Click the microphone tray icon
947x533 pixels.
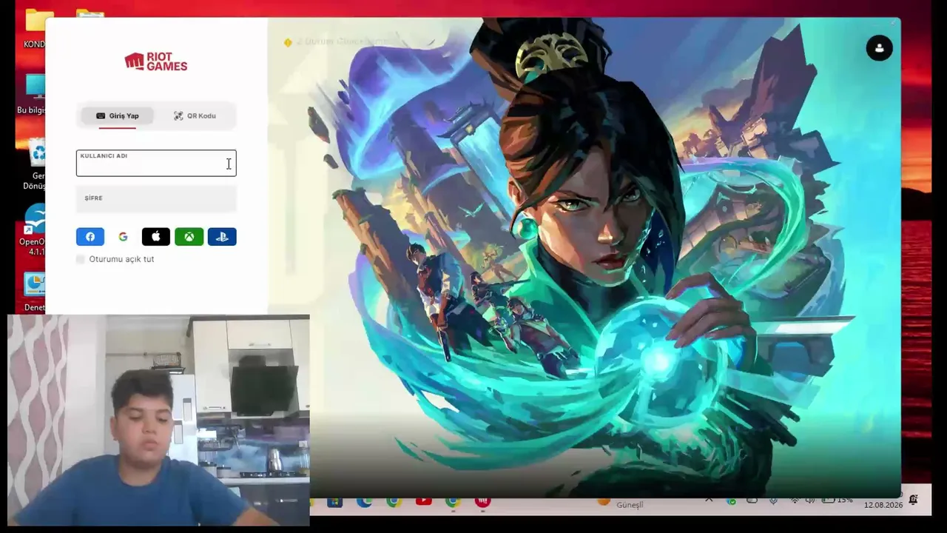[774, 500]
